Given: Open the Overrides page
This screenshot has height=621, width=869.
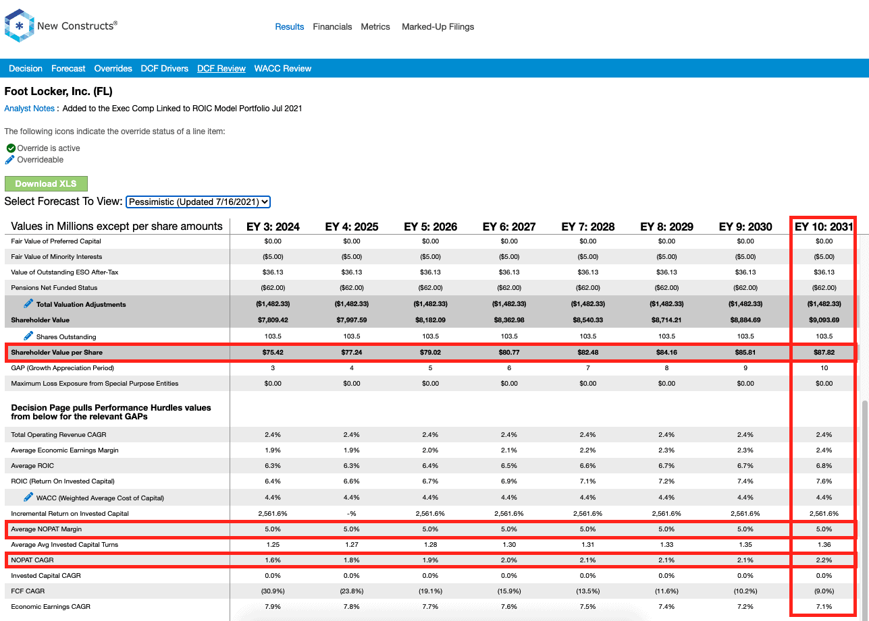Looking at the screenshot, I should pyautogui.click(x=113, y=69).
